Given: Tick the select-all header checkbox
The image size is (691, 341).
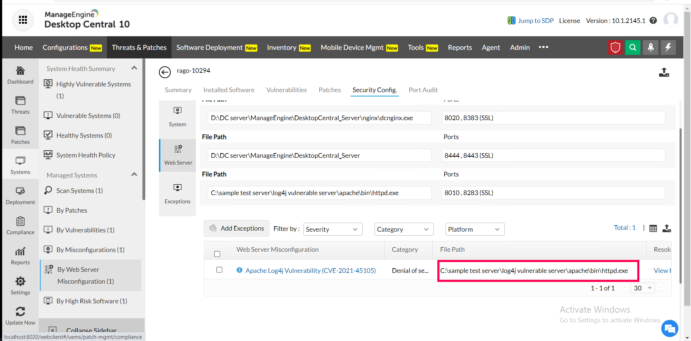Looking at the screenshot, I should 217,254.
